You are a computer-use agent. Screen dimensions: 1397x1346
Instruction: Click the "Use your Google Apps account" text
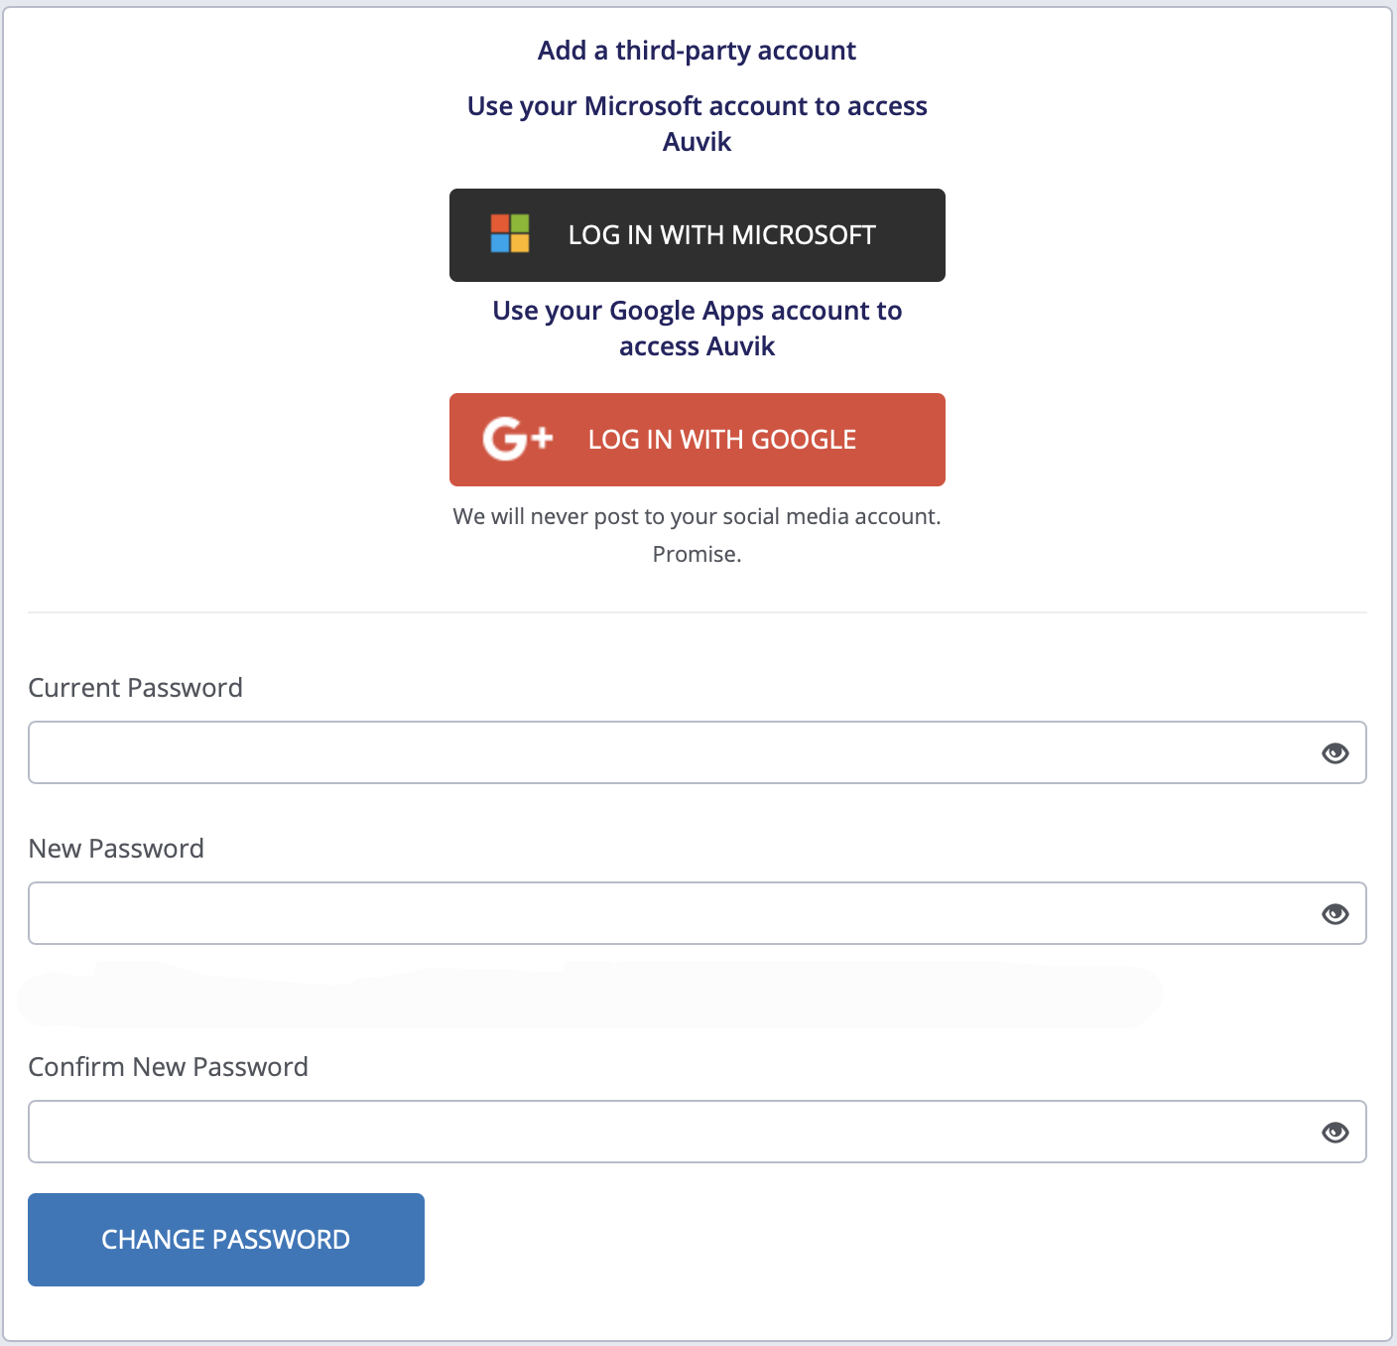698,329
